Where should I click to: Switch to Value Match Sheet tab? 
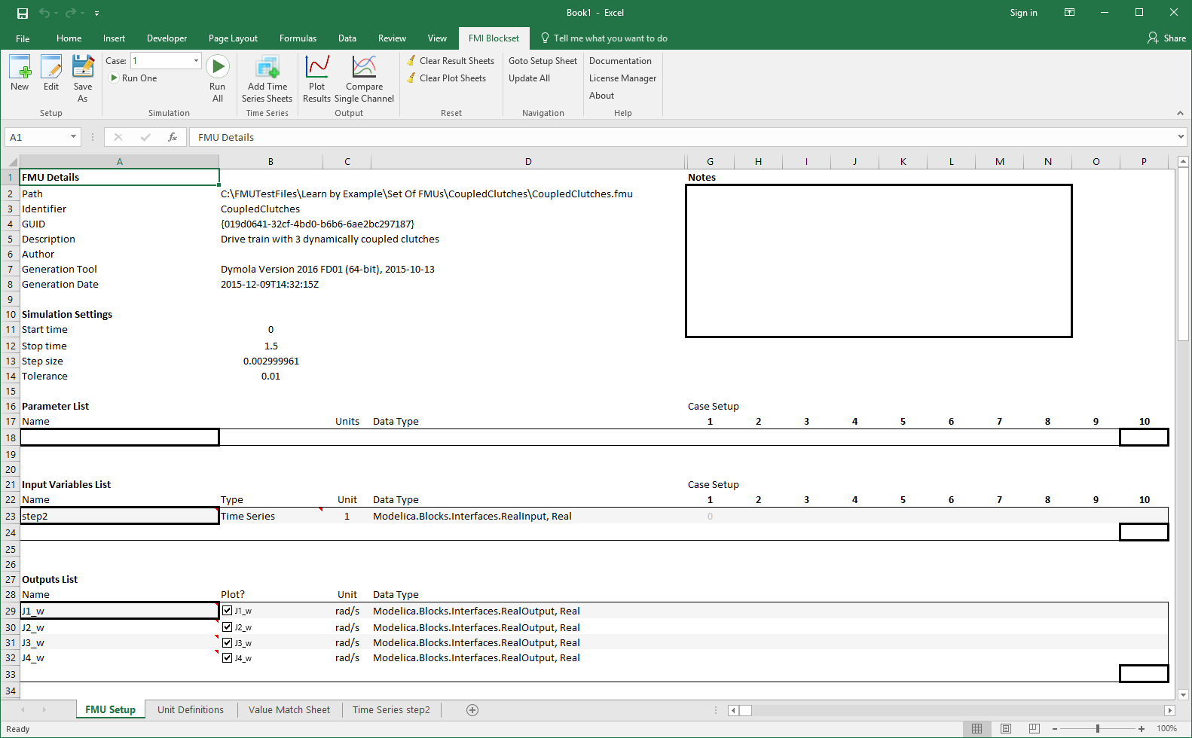pyautogui.click(x=289, y=710)
